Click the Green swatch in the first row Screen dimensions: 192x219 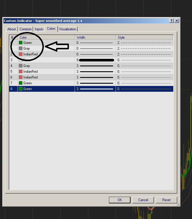(x=20, y=43)
